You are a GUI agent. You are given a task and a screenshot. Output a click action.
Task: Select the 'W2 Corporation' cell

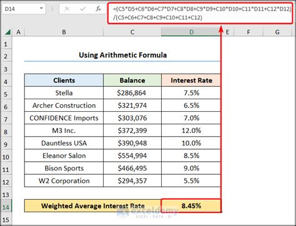click(64, 180)
